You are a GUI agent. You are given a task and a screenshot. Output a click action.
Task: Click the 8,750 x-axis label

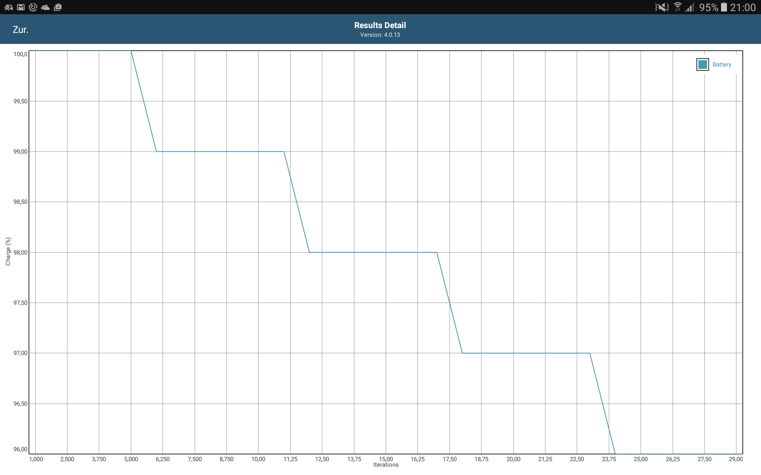point(226,459)
